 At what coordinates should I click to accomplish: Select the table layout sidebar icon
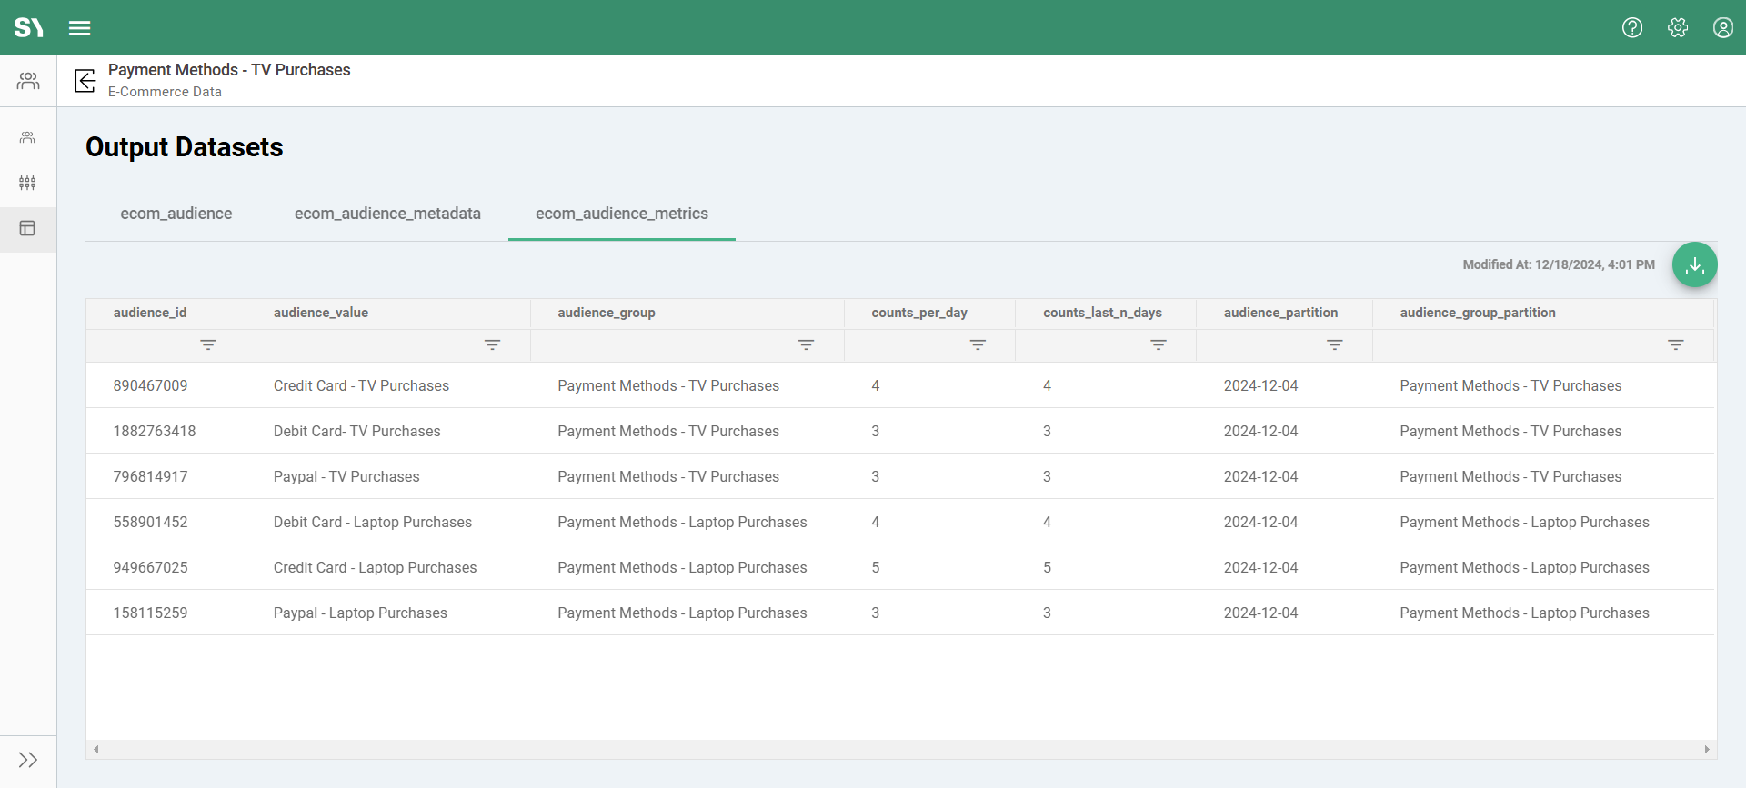pos(27,228)
